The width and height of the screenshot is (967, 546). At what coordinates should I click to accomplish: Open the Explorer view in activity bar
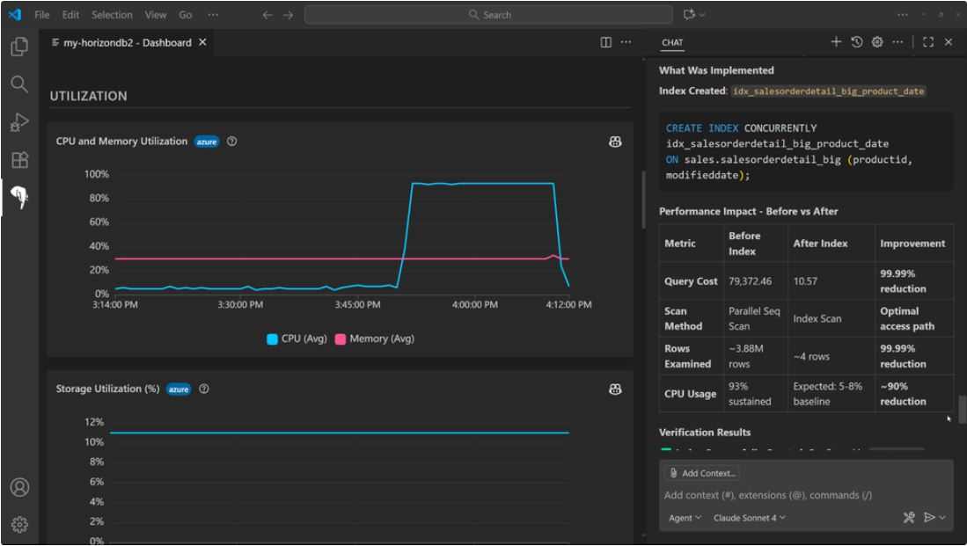coord(19,47)
